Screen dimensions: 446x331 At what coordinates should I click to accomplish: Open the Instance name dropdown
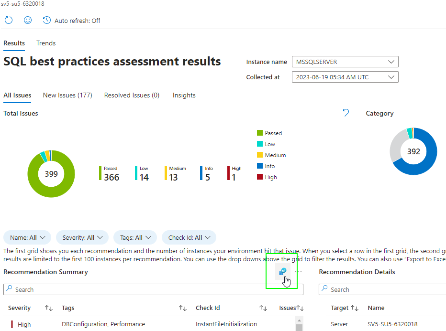345,62
